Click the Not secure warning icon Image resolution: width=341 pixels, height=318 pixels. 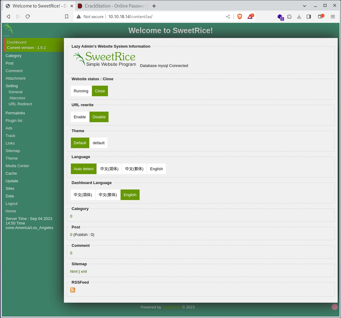click(78, 17)
